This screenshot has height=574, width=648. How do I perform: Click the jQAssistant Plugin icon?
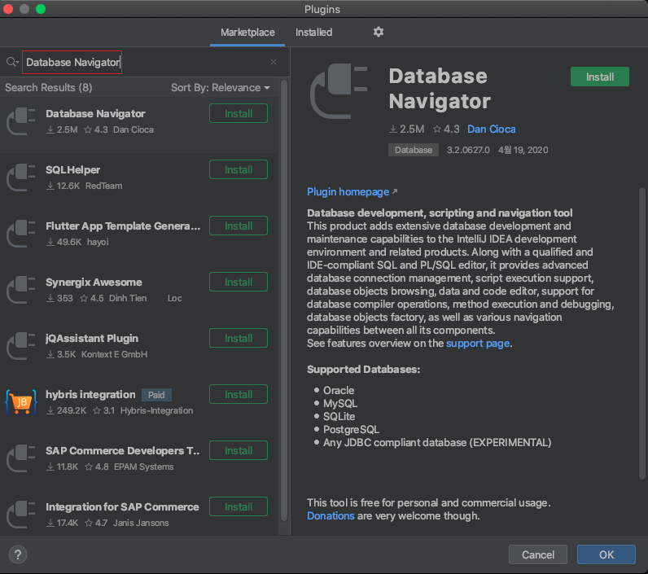coord(20,346)
